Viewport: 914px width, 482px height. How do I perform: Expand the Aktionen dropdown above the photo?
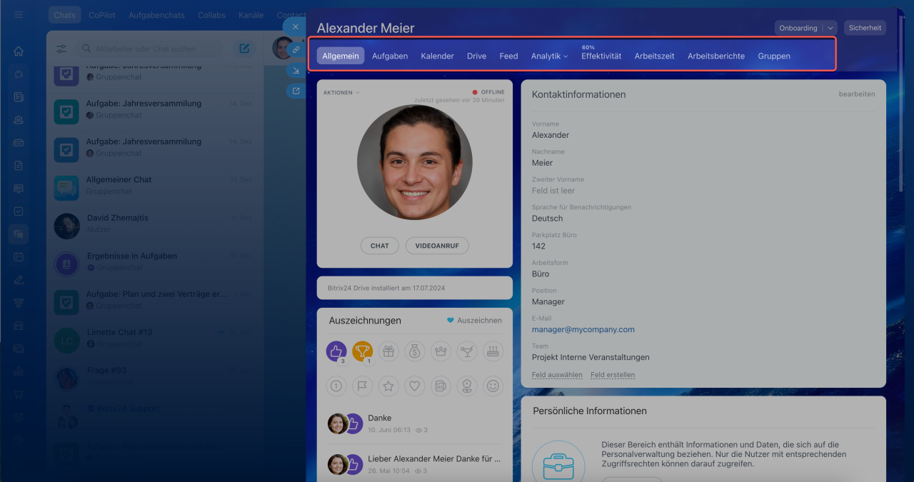click(341, 93)
